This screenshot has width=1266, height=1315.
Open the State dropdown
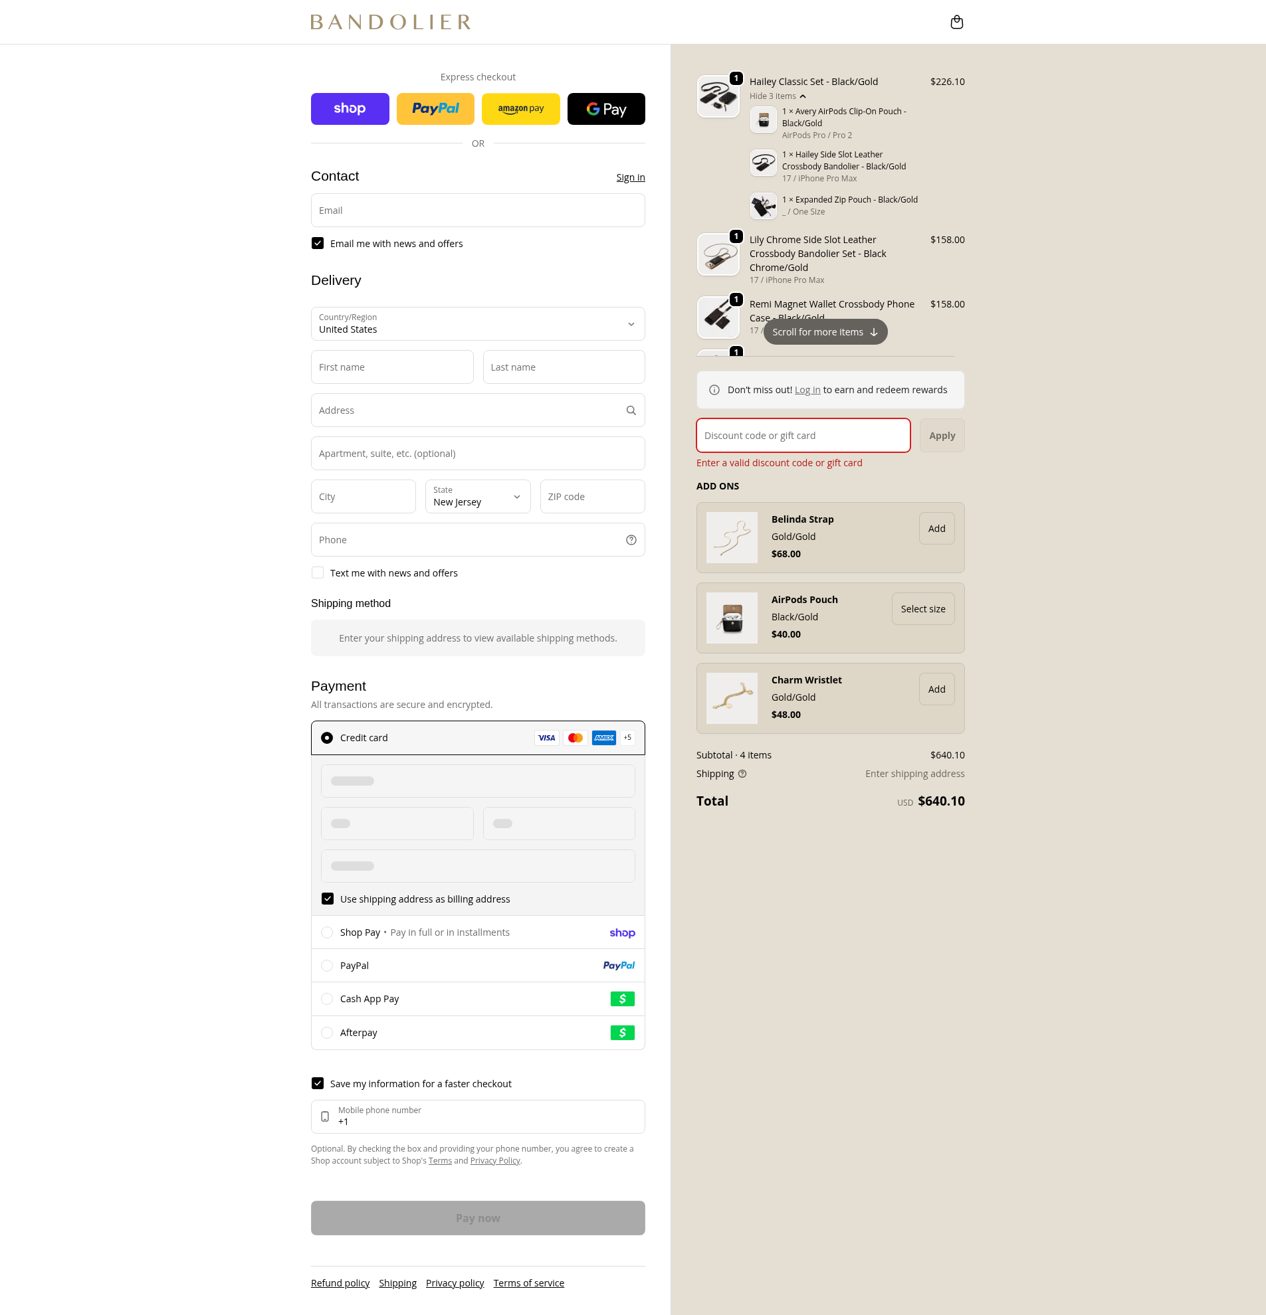point(477,497)
